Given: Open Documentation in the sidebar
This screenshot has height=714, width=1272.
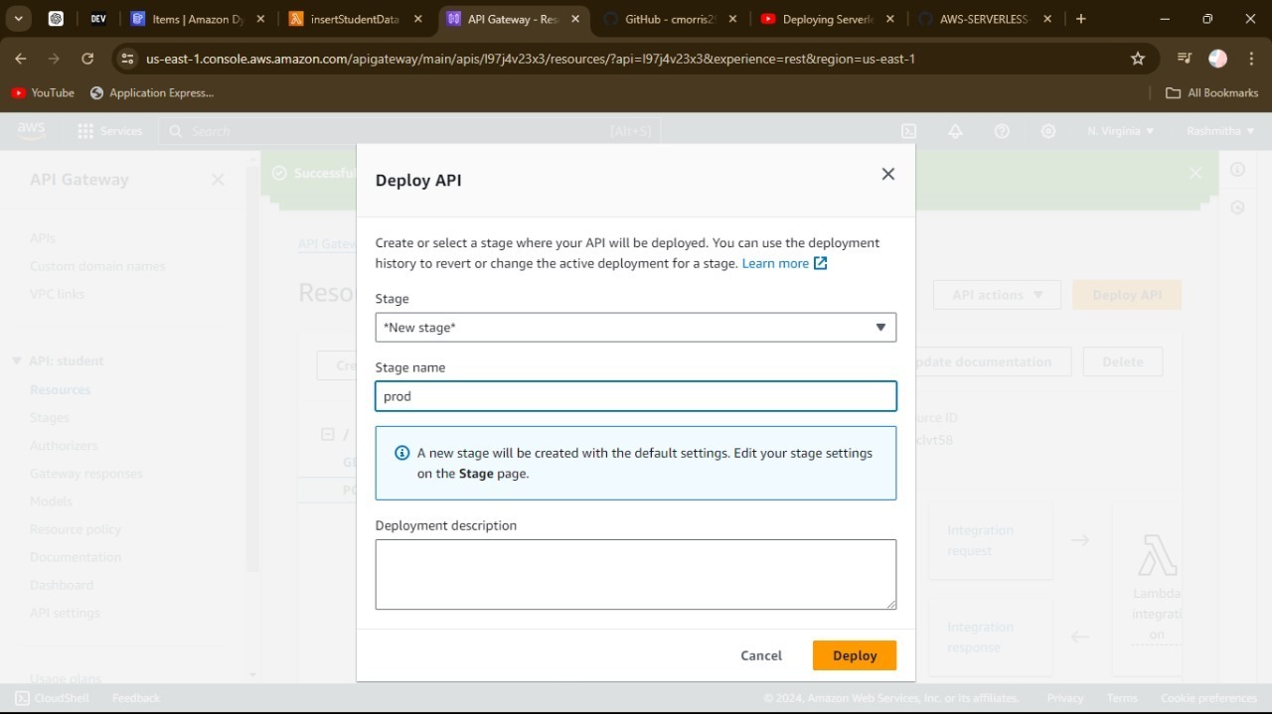Looking at the screenshot, I should [x=76, y=557].
